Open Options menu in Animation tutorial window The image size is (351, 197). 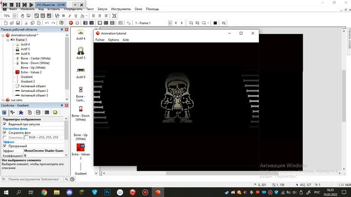coord(114,40)
